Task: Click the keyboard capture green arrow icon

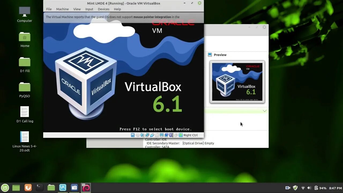Action: 181,135
